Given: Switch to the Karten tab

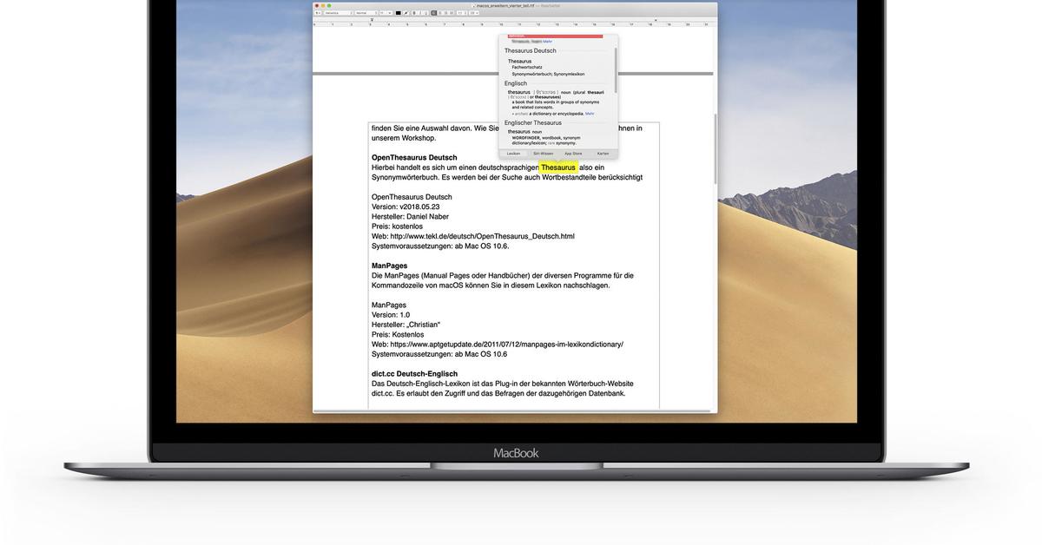Looking at the screenshot, I should coord(603,154).
